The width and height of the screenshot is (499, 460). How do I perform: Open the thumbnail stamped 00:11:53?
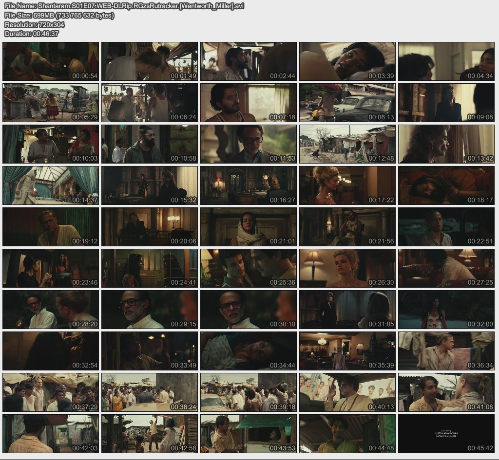[249, 144]
